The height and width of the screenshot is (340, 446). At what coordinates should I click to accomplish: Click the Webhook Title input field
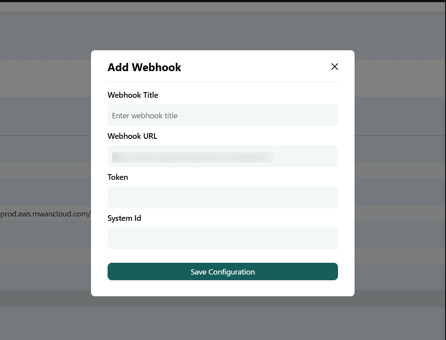pyautogui.click(x=223, y=115)
